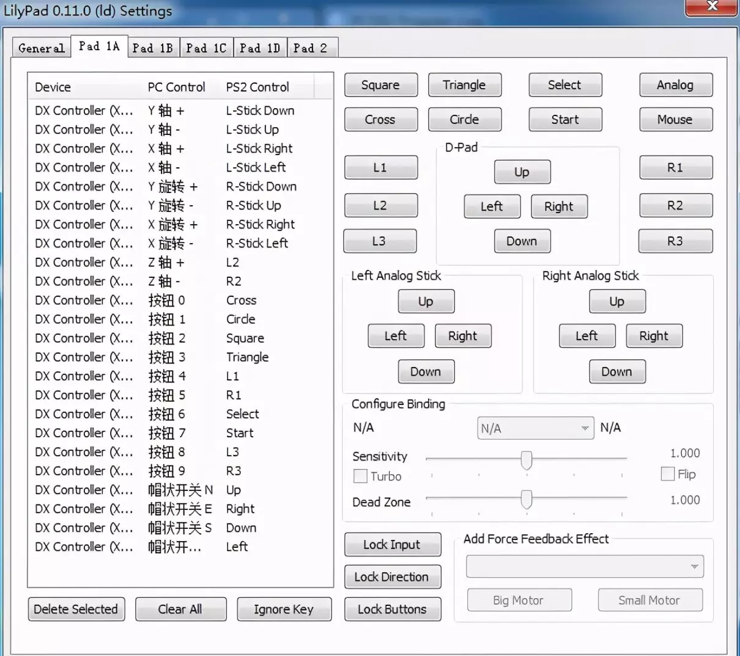Click the Dead Zone slider handle

coord(526,499)
